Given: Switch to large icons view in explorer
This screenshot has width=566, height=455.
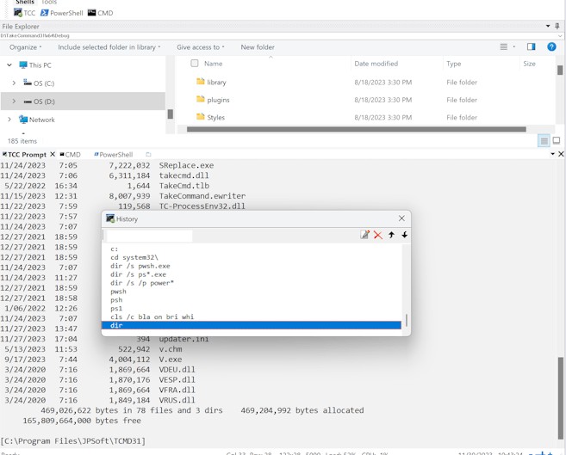Looking at the screenshot, I should point(557,140).
